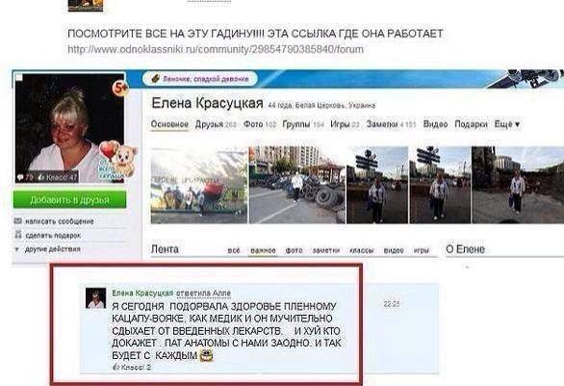Click ответила Алле reply link

tap(203, 294)
